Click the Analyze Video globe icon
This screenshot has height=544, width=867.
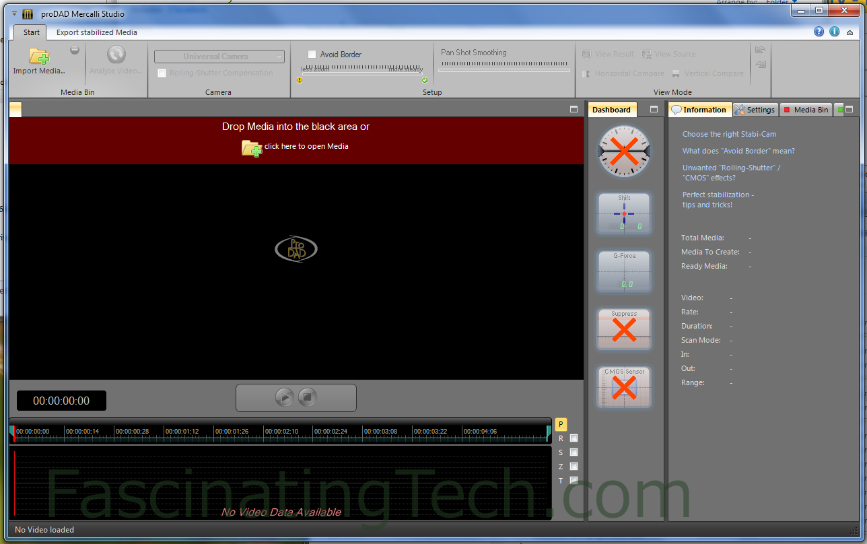(116, 55)
